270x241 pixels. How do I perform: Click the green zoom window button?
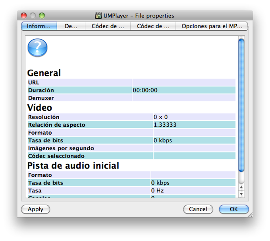pos(42,16)
